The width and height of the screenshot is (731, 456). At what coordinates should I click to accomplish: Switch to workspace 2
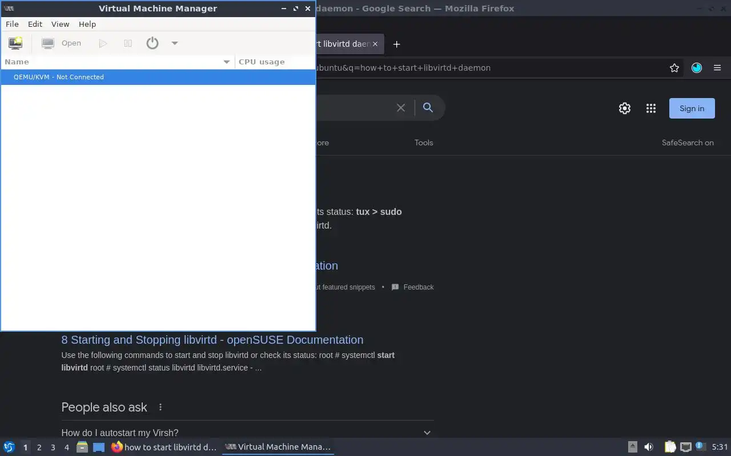tap(39, 447)
